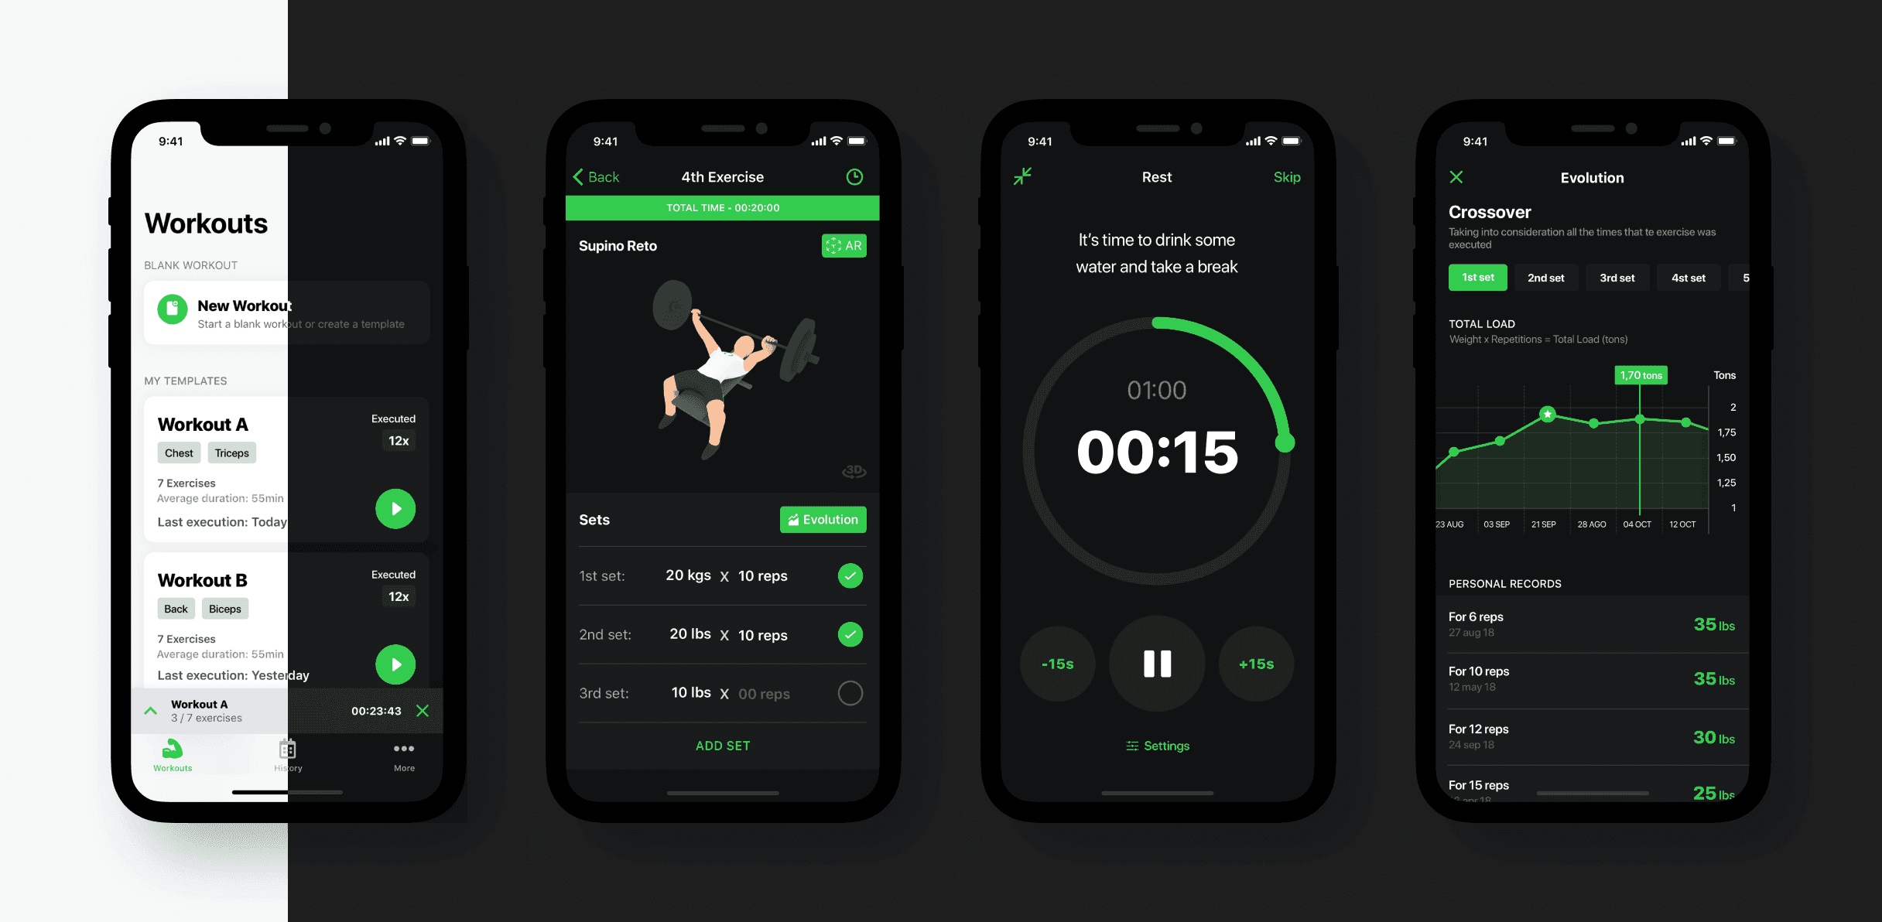Select the 2nd set tab in Evolution view
Screen dimensions: 1882x922
tap(1542, 279)
